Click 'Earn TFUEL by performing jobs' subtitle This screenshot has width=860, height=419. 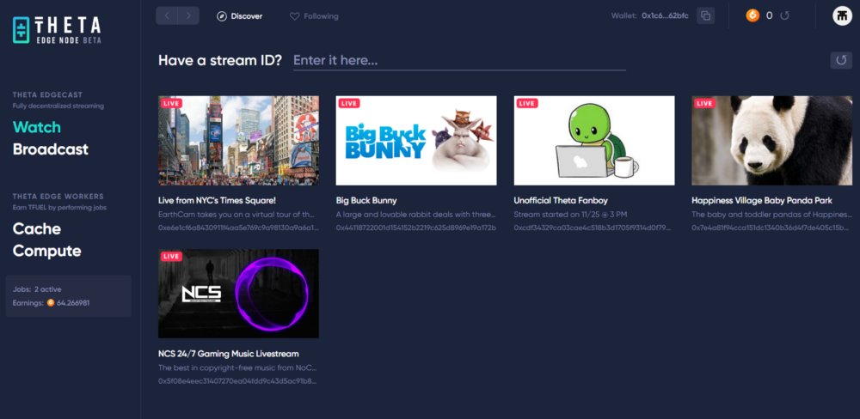[x=60, y=208]
